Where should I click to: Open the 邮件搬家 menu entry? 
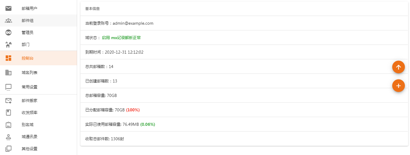click(x=30, y=101)
